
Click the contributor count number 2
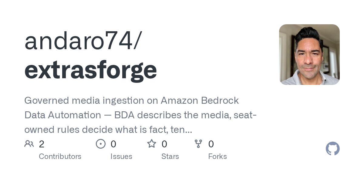(x=42, y=144)
